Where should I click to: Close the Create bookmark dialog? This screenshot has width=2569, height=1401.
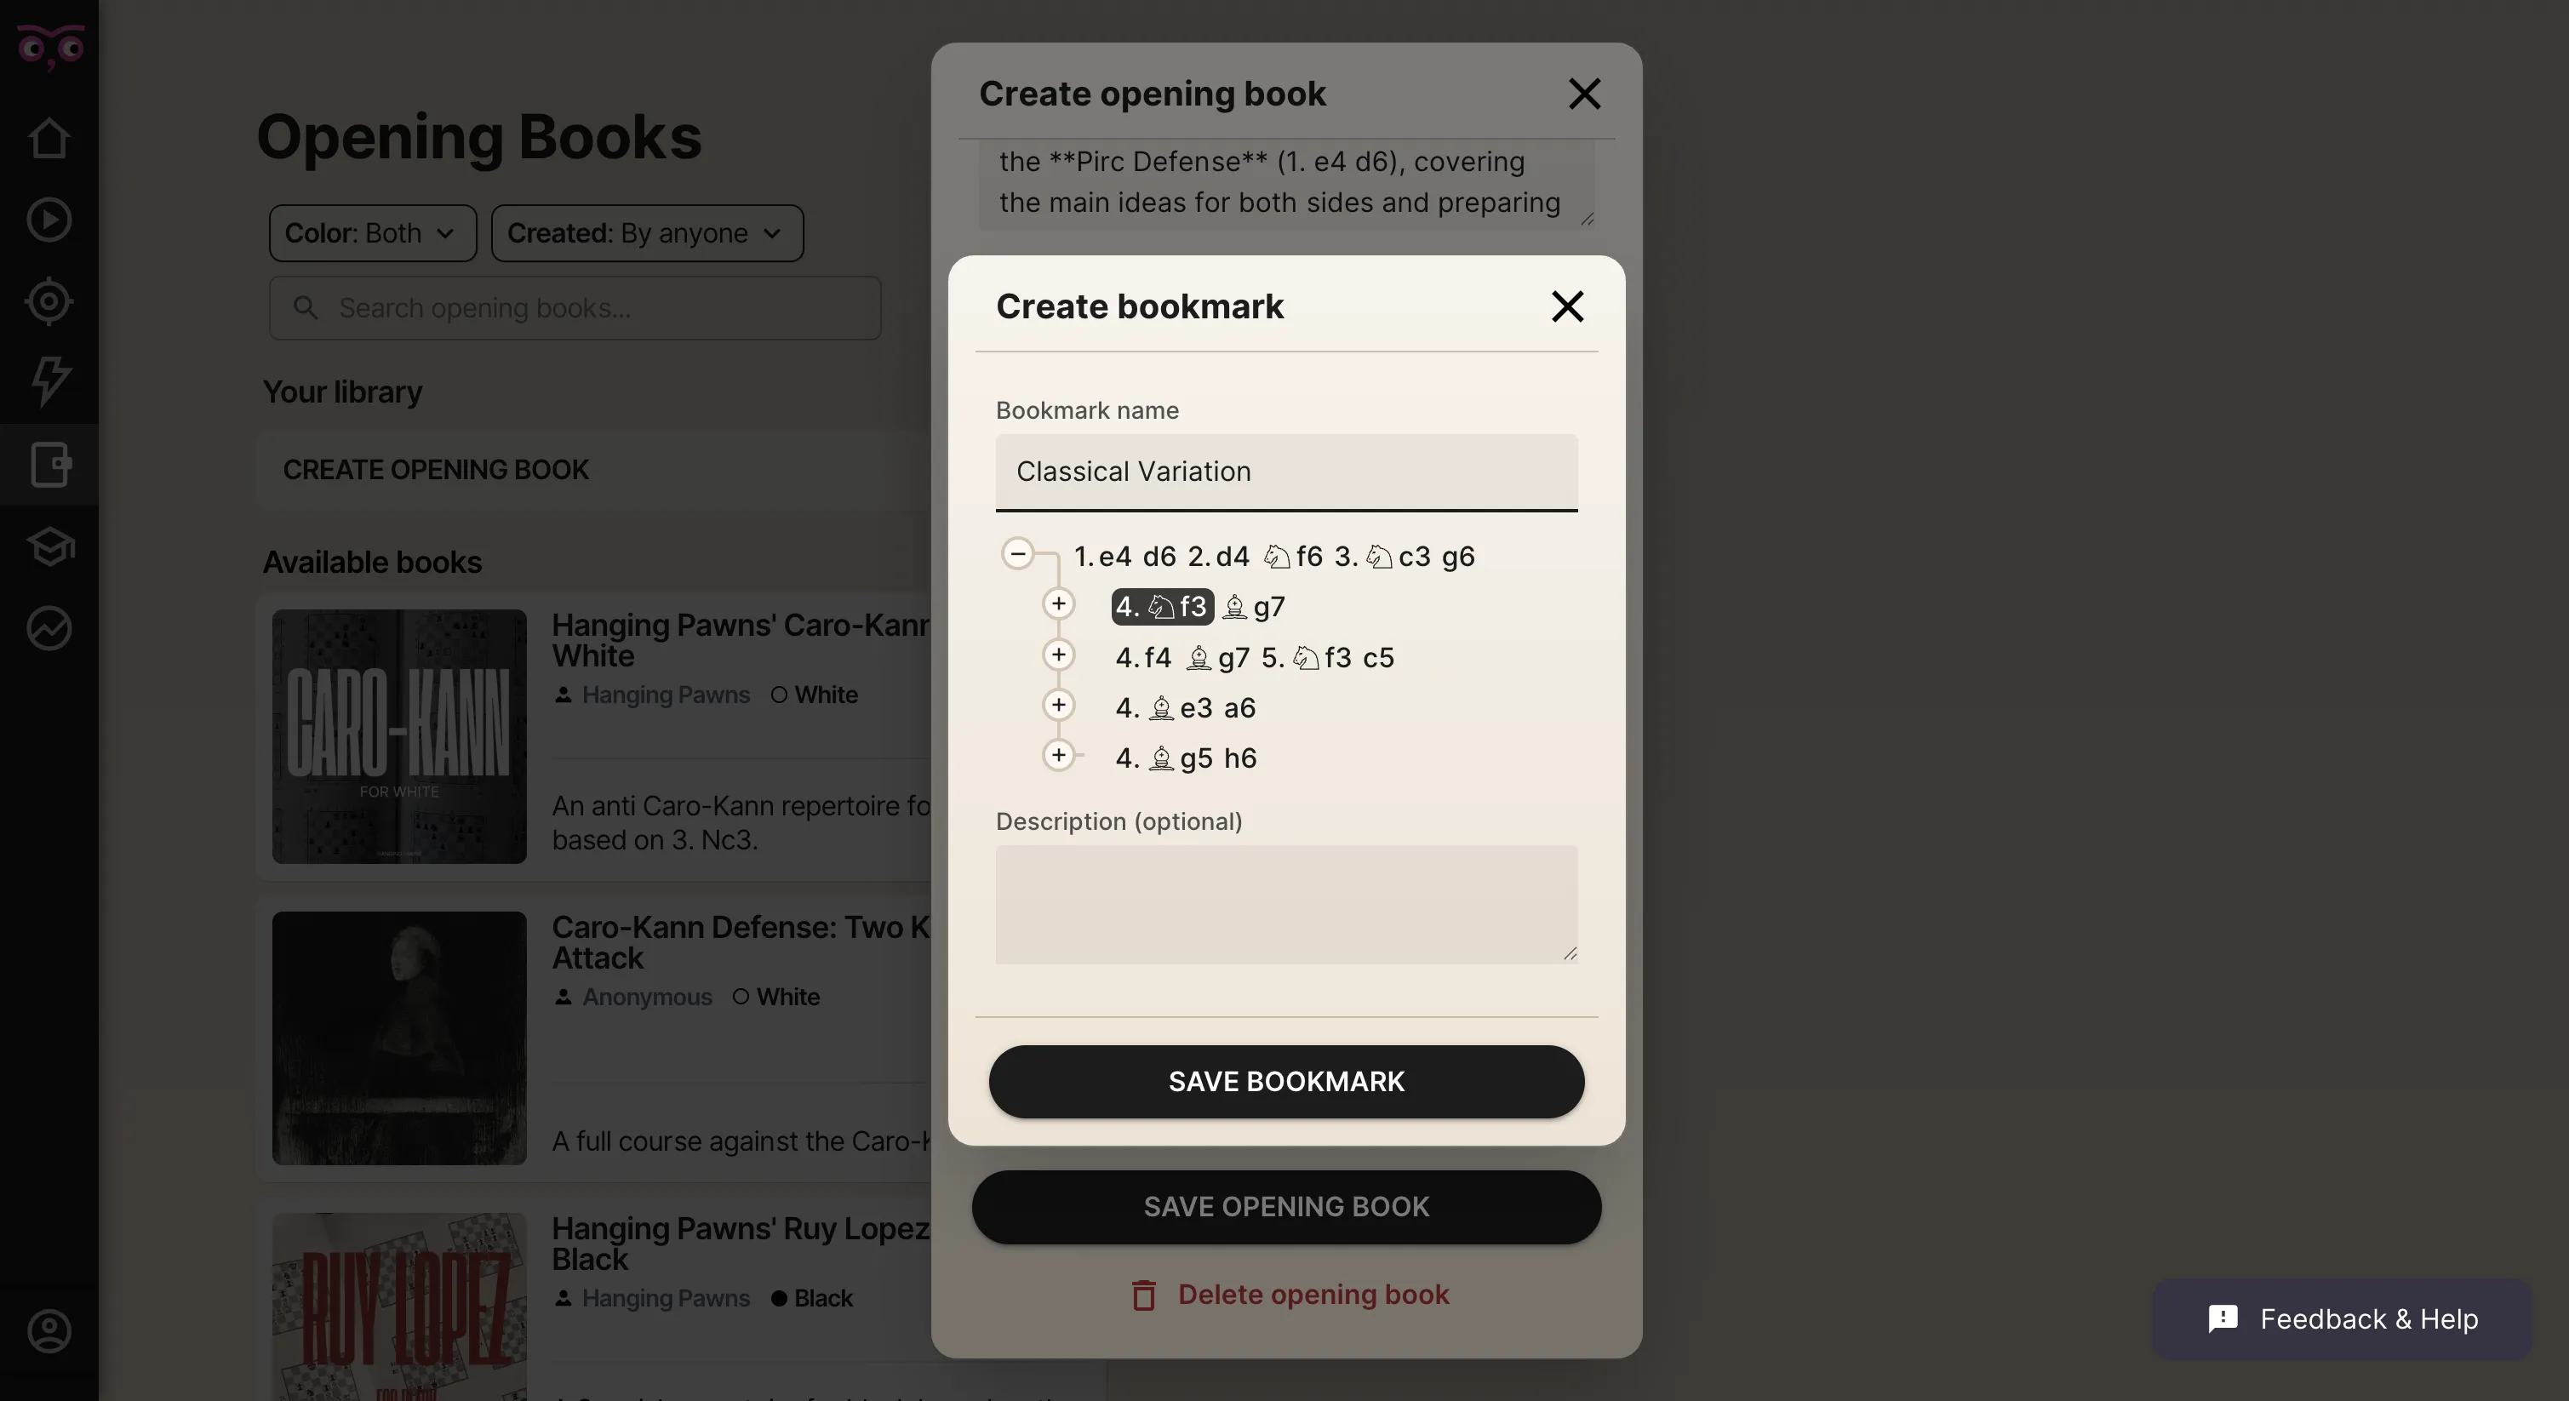[x=1567, y=306]
